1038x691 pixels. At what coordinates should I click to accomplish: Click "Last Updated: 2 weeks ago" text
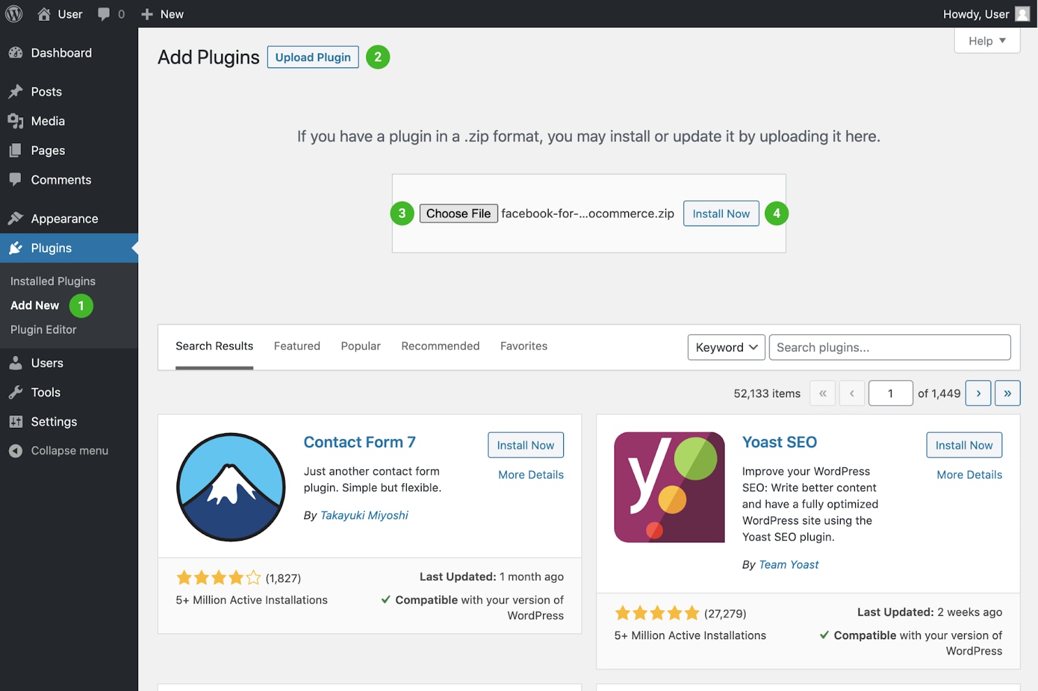[x=930, y=612]
